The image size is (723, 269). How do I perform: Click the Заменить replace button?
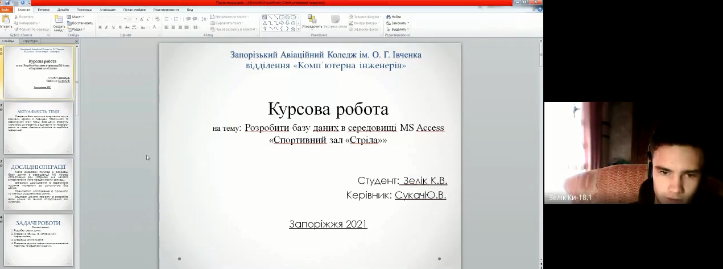(x=398, y=23)
